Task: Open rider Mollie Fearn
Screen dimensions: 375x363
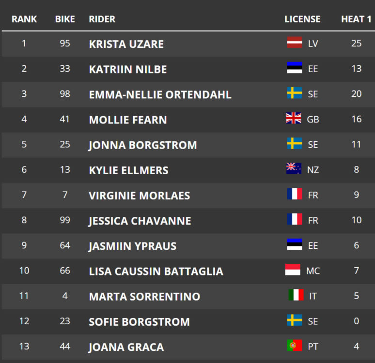Action: (x=128, y=120)
